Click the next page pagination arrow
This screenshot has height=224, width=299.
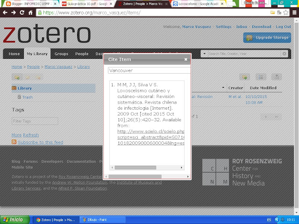(x=266, y=117)
